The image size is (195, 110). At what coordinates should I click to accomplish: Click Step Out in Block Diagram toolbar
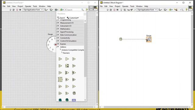(x=135, y=10)
